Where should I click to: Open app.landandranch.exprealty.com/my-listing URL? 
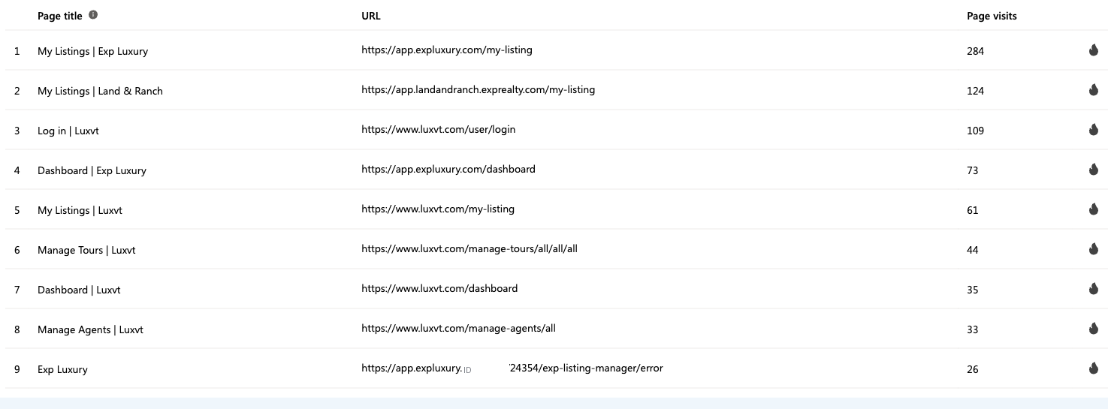pos(478,90)
